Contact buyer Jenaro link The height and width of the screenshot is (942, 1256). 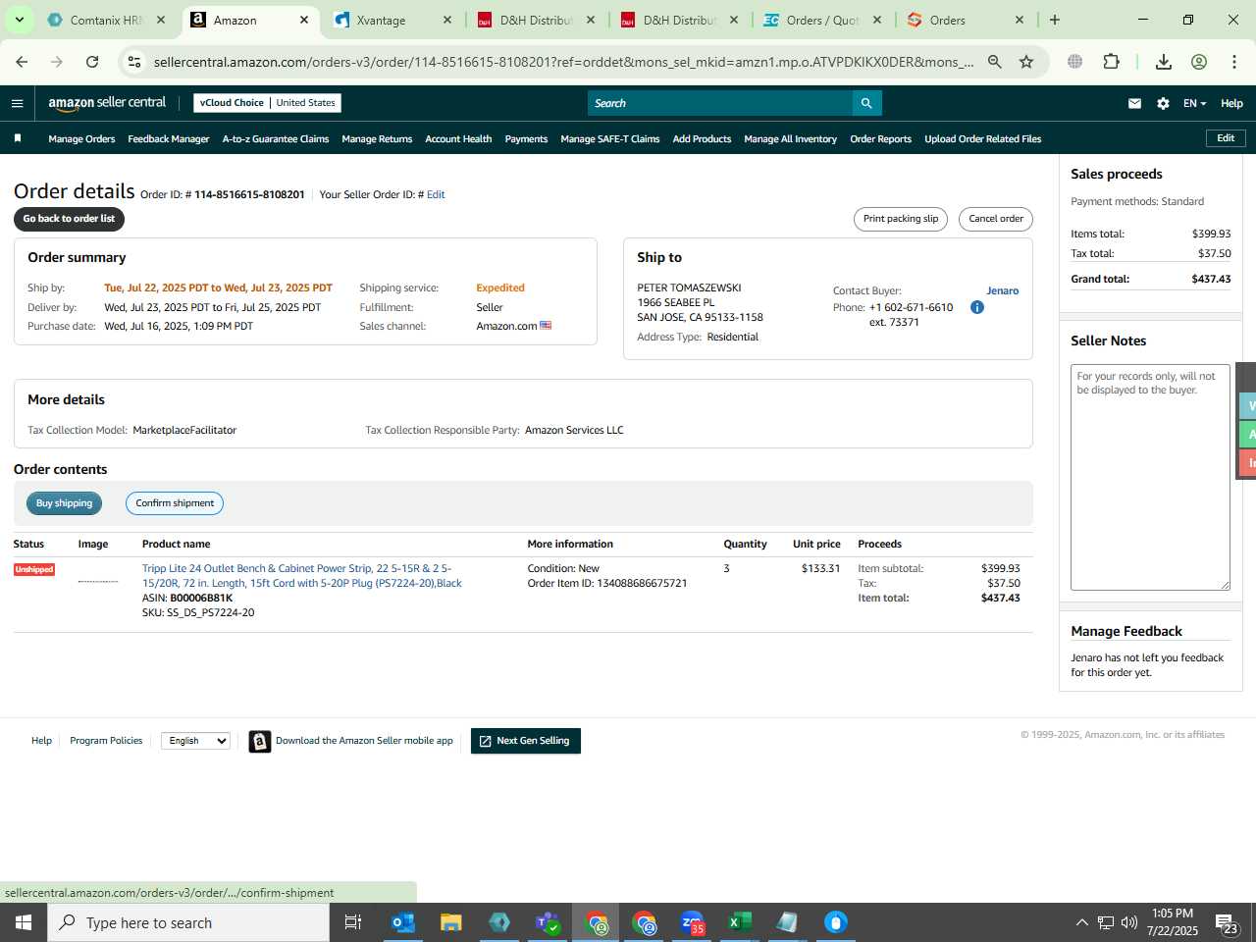tap(1002, 290)
